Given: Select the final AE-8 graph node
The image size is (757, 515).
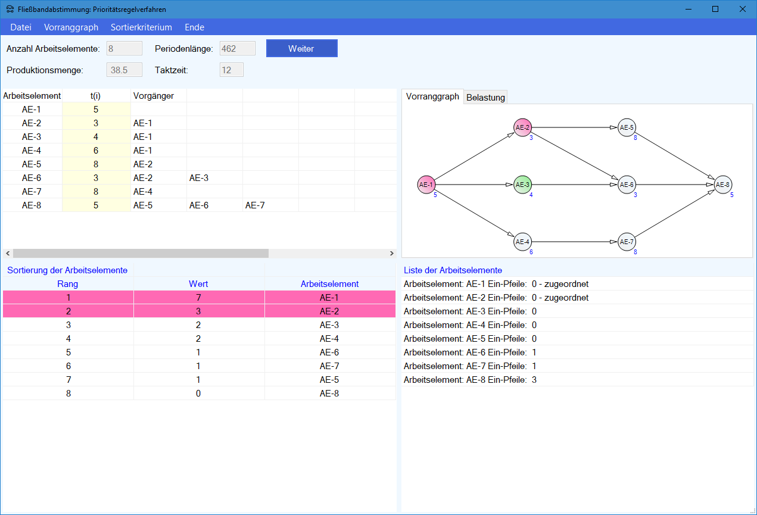Looking at the screenshot, I should pos(722,185).
